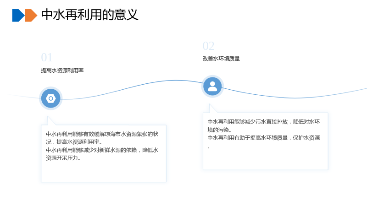Select the faded number 02
The height and width of the screenshot is (206, 367).
pos(209,46)
